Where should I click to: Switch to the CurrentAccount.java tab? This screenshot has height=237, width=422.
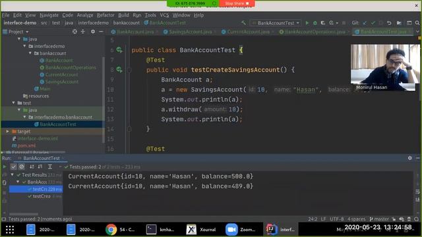pos(248,32)
